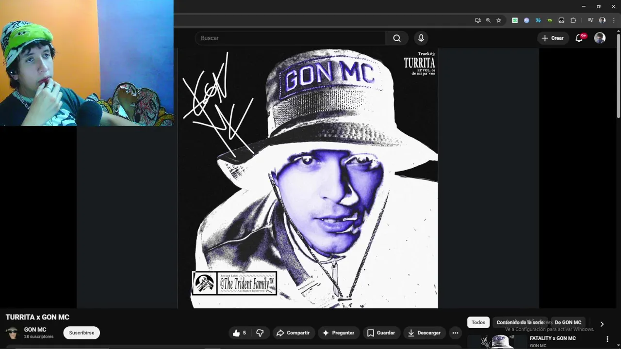Focus the Buscar search field

click(290, 38)
